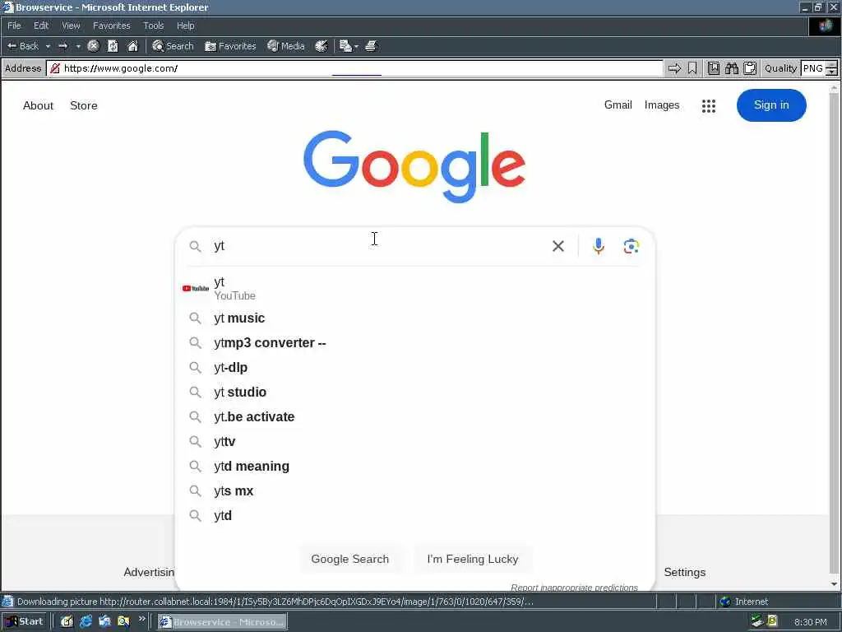
Task: Open the Favorites toolbar button
Action: pyautogui.click(x=230, y=46)
